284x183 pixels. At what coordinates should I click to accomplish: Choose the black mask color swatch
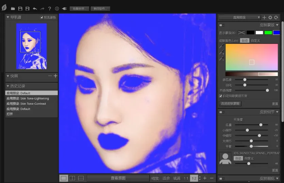coord(250,33)
